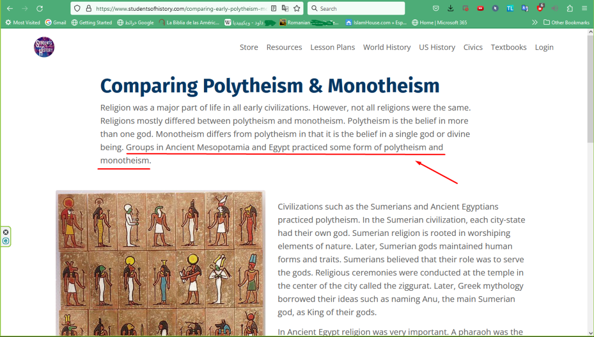Image resolution: width=594 pixels, height=337 pixels.
Task: Click the green circular 'e' side widget icon
Action: [x=6, y=241]
